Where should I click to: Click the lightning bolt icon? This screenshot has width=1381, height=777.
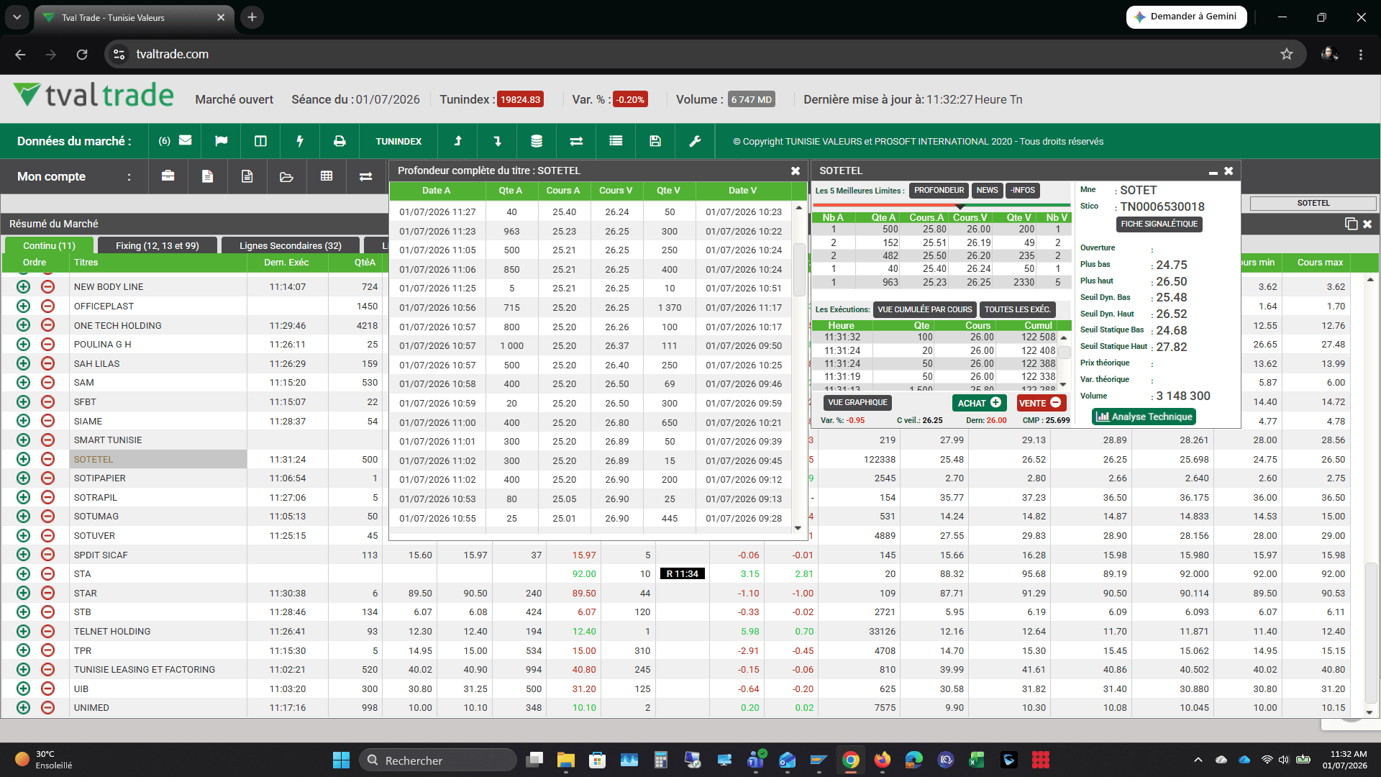300,141
